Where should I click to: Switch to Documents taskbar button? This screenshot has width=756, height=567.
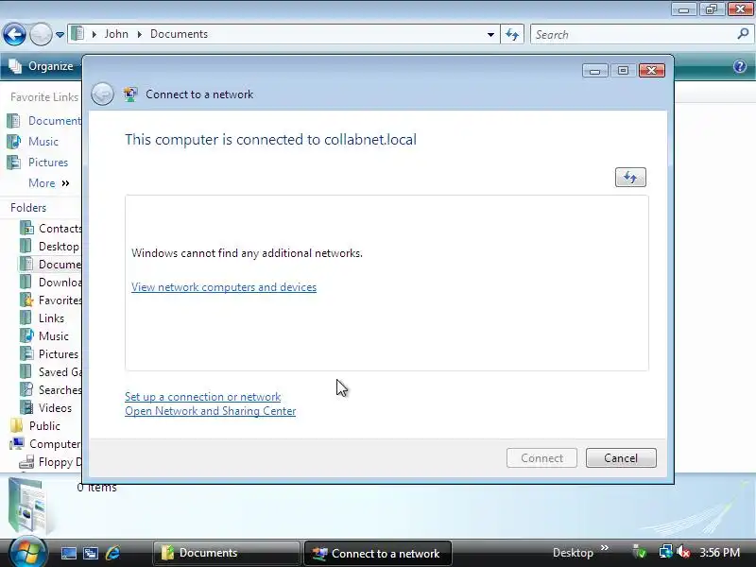(x=226, y=553)
